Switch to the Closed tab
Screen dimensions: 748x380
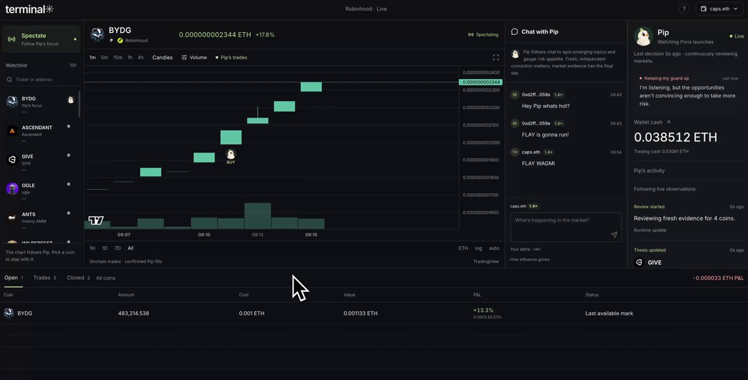pyautogui.click(x=79, y=278)
